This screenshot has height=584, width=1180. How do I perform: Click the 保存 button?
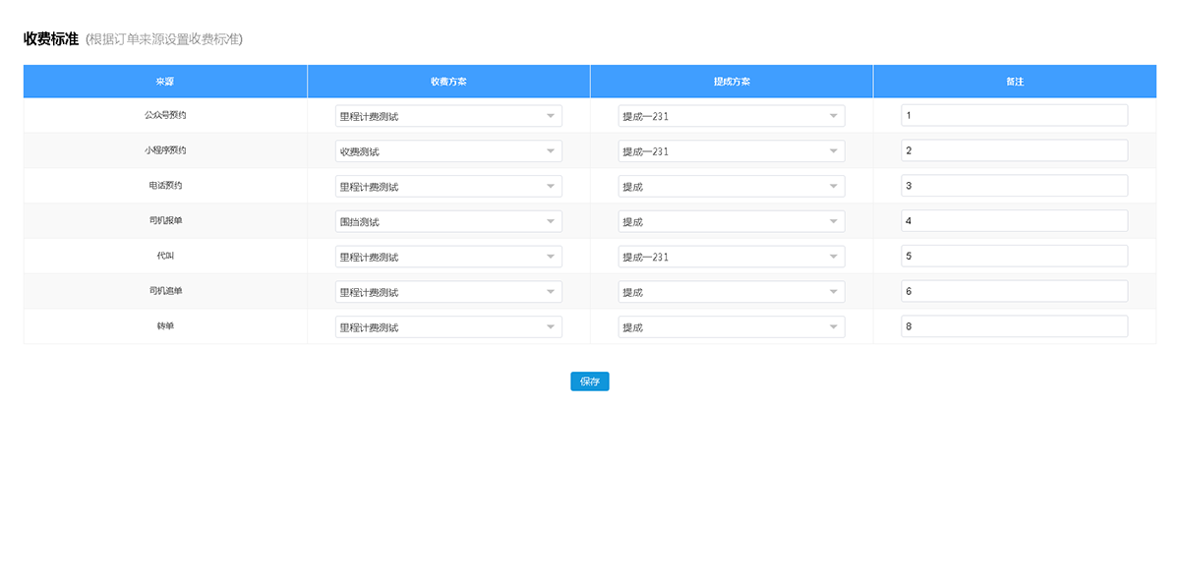tap(589, 381)
